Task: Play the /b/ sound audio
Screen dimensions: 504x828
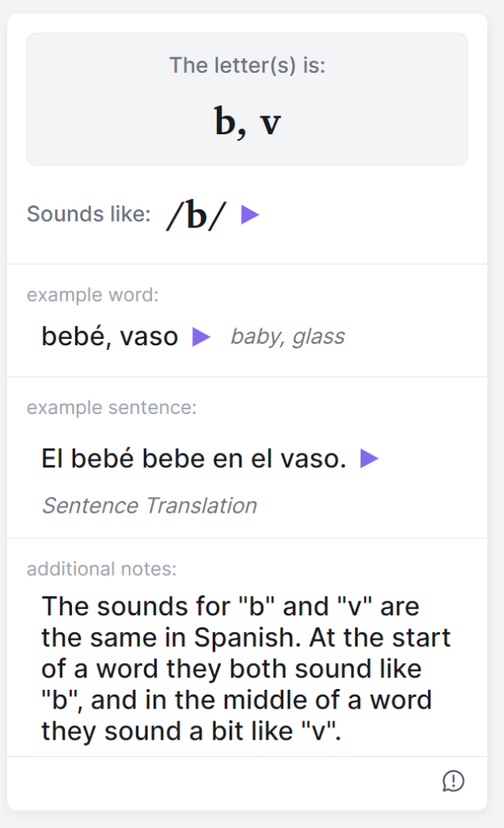Action: [250, 215]
